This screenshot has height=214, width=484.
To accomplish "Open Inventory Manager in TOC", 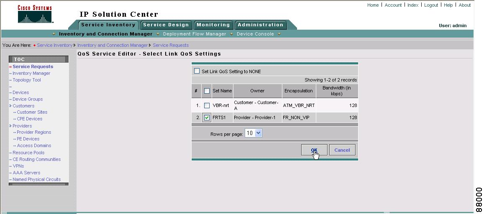I will point(31,73).
